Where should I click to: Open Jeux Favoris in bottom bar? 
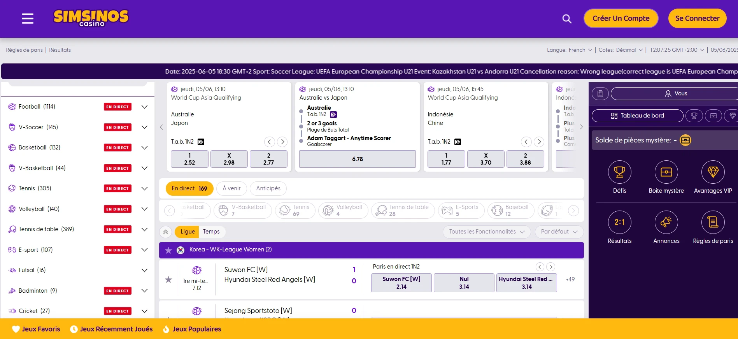(36, 329)
